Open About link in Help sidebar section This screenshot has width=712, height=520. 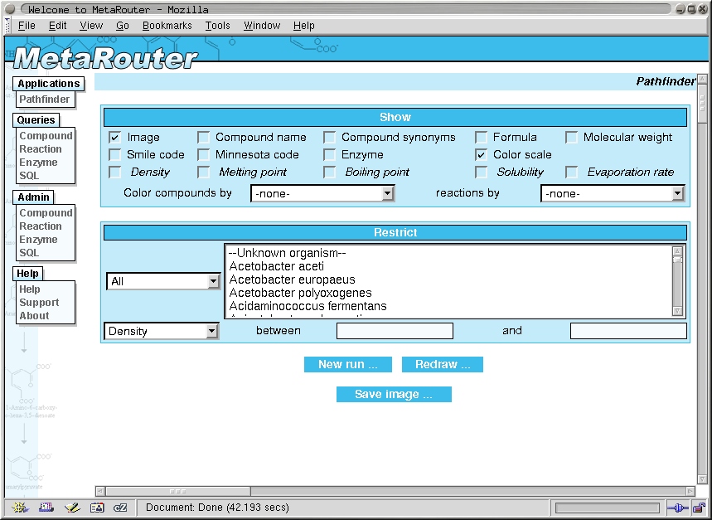pos(35,316)
